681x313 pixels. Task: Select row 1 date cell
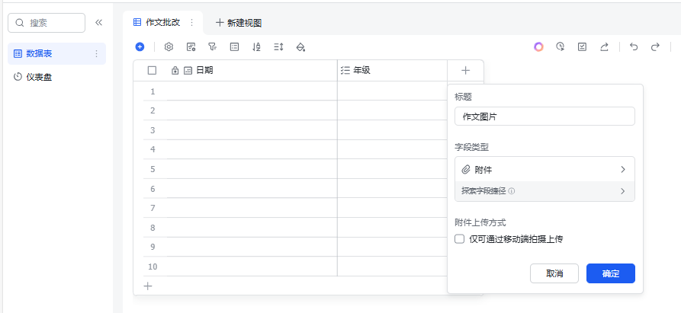tap(252, 91)
